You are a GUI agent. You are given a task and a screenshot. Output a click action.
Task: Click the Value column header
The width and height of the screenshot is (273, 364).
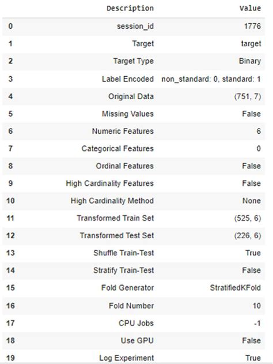(x=250, y=8)
